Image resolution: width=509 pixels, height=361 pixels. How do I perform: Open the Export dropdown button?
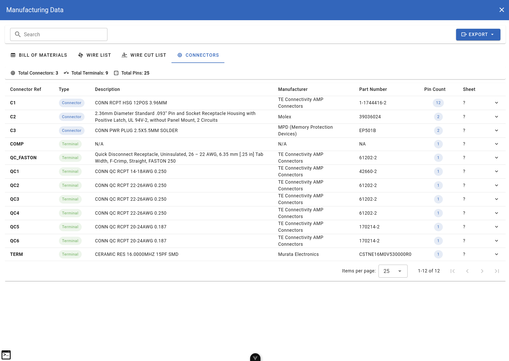[478, 34]
